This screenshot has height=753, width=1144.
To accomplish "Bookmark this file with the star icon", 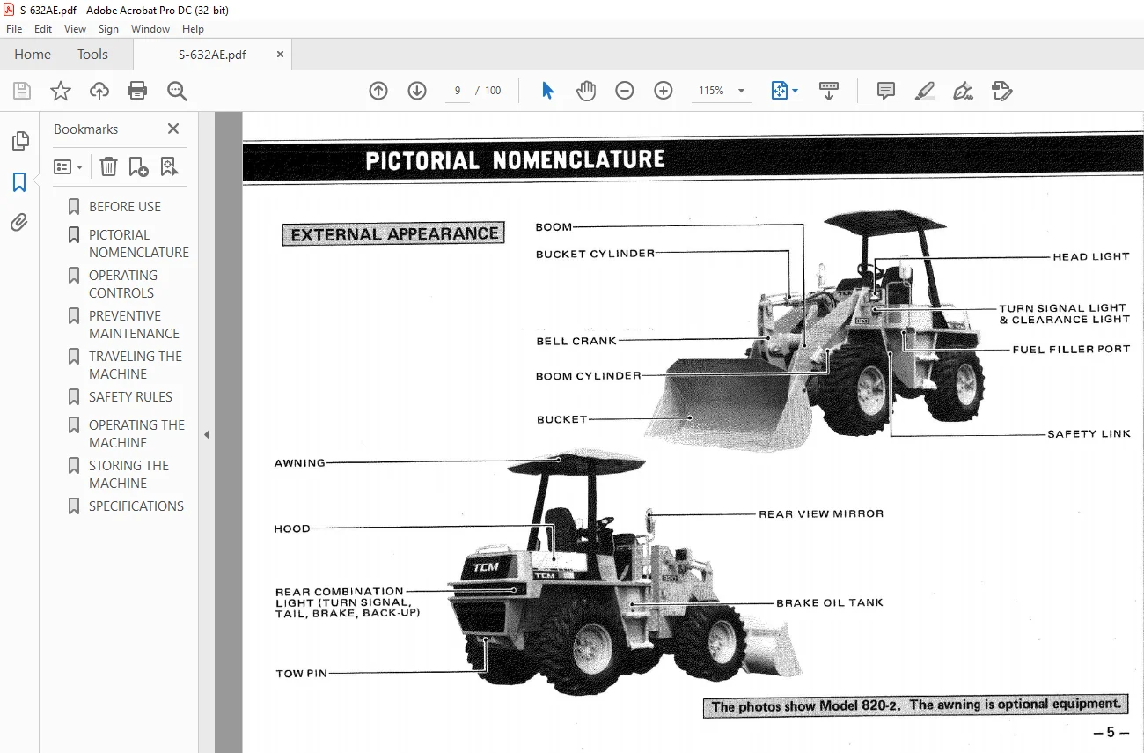I will pos(60,91).
